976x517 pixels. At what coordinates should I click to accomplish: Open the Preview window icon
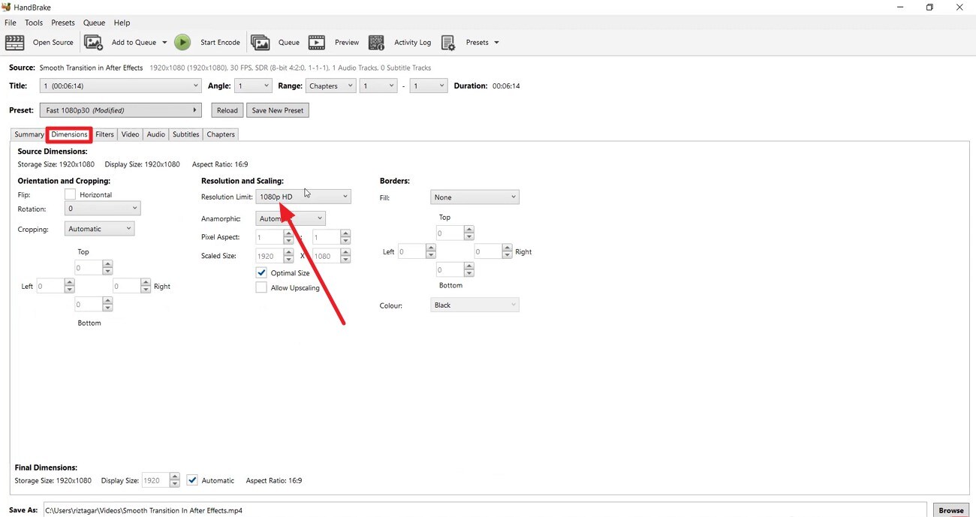point(316,42)
